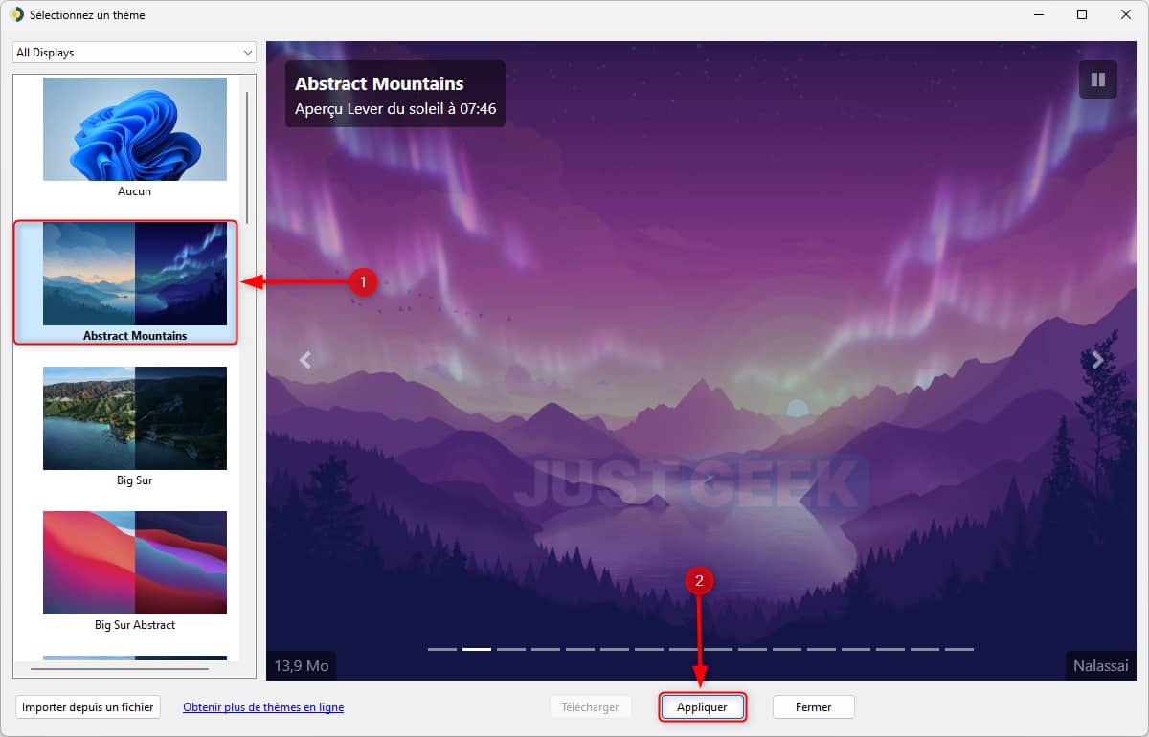This screenshot has width=1149, height=737.
Task: Click the app icon in title bar
Action: pos(16,14)
